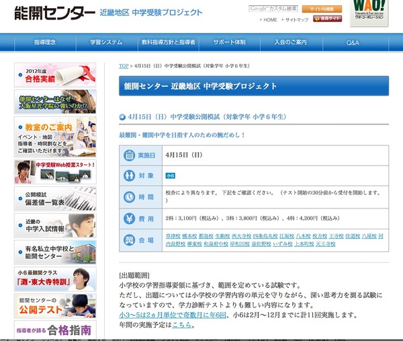Follow the HOME link in header
The width and height of the screenshot is (403, 341).
tap(269, 20)
